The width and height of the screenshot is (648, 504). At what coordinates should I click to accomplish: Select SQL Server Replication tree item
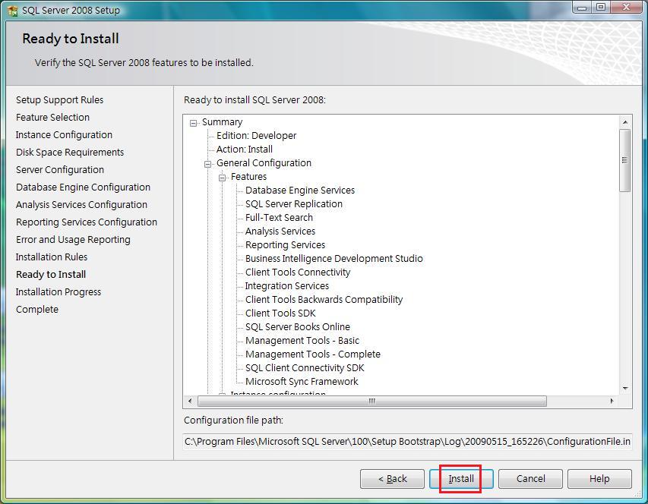pyautogui.click(x=294, y=204)
